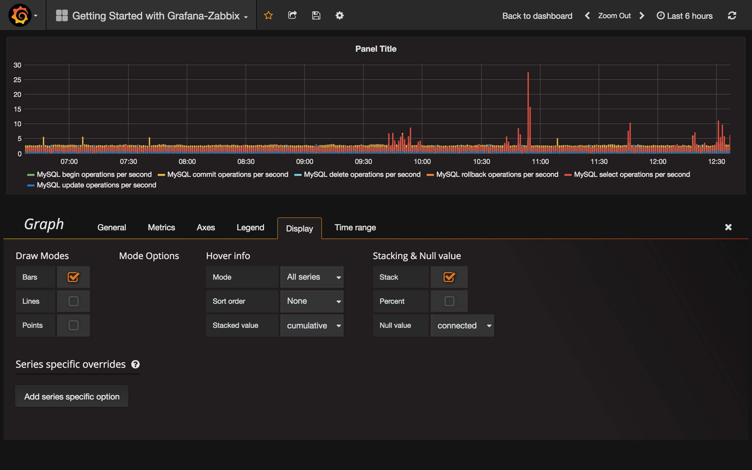Viewport: 752px width, 470px height.
Task: Expand the Null value 'connected' dropdown
Action: coord(462,325)
